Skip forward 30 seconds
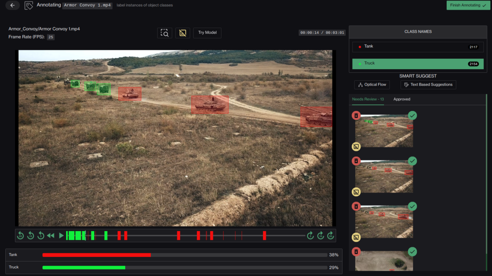This screenshot has width=492, height=276. 331,236
